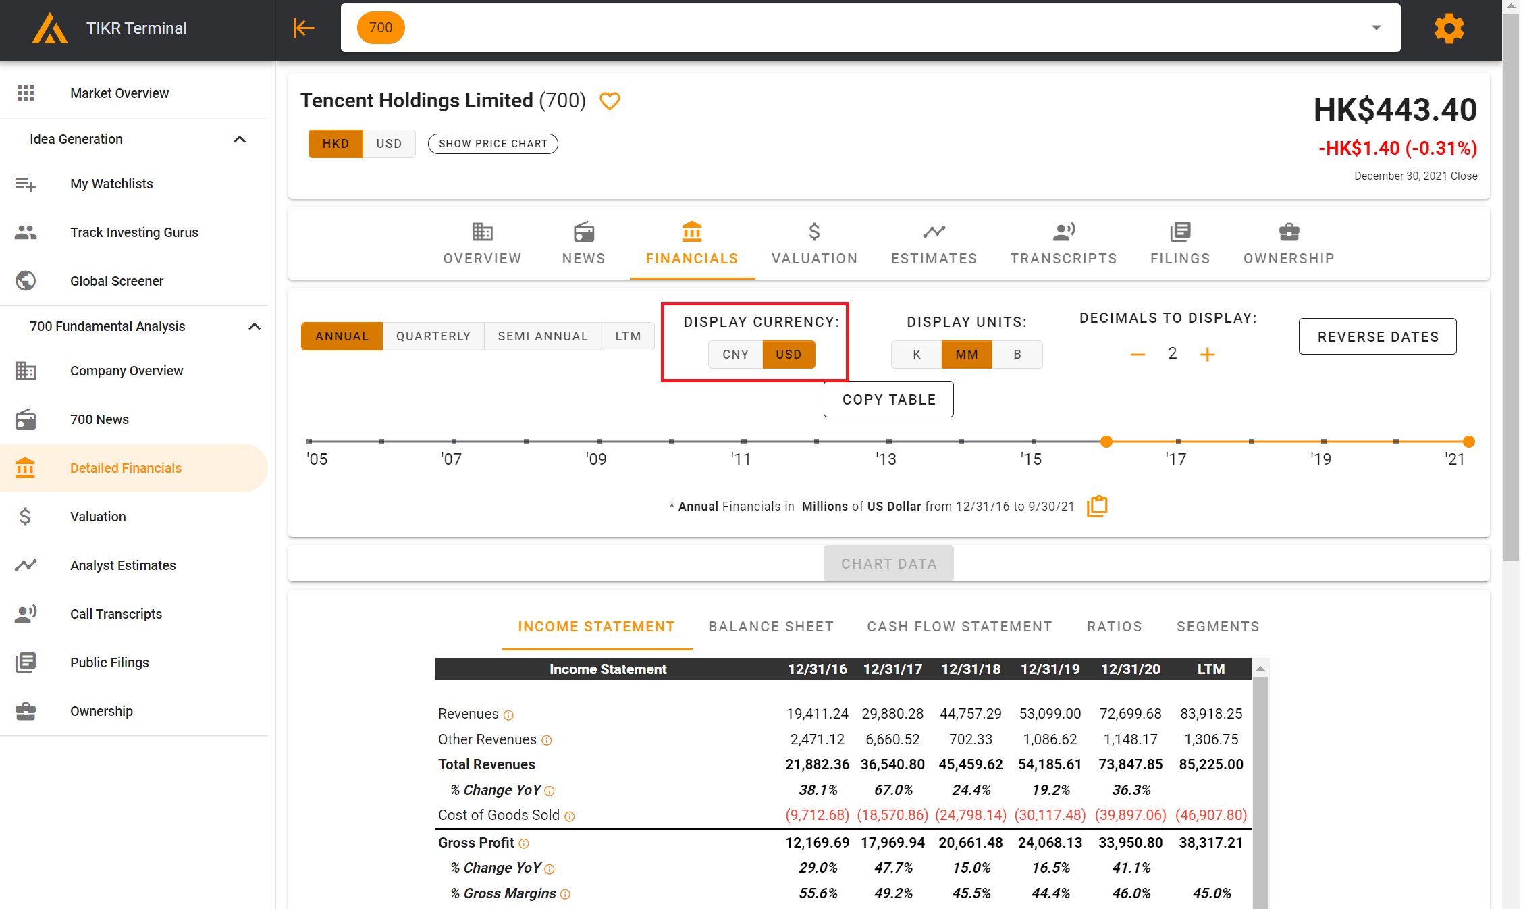This screenshot has width=1523, height=909.
Task: Click the timeline slider start handle near '16
Action: (1106, 442)
